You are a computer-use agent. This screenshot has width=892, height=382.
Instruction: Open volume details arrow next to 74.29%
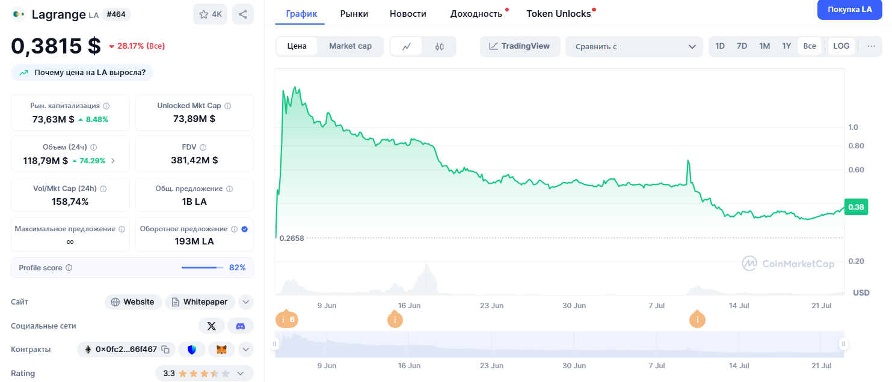tap(113, 161)
